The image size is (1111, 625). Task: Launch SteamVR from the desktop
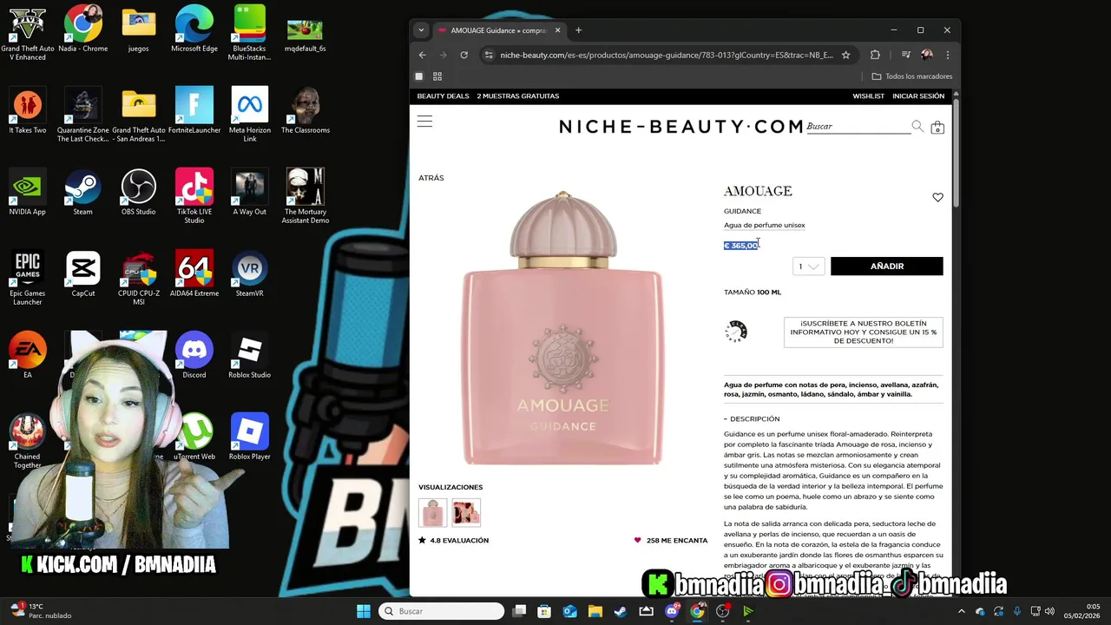250,273
